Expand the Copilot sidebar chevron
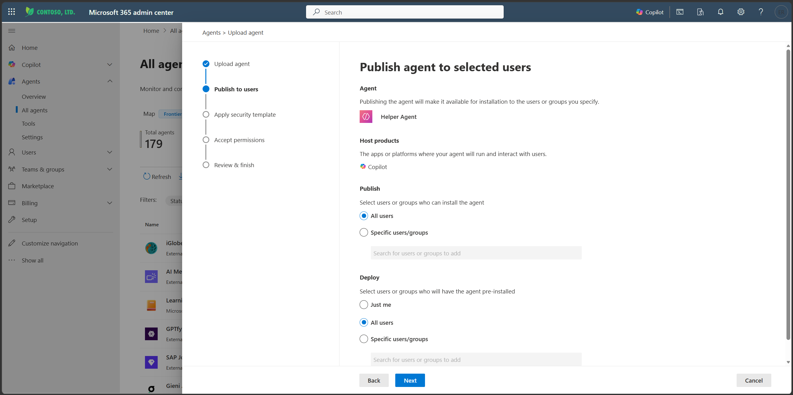The image size is (793, 395). (x=110, y=64)
